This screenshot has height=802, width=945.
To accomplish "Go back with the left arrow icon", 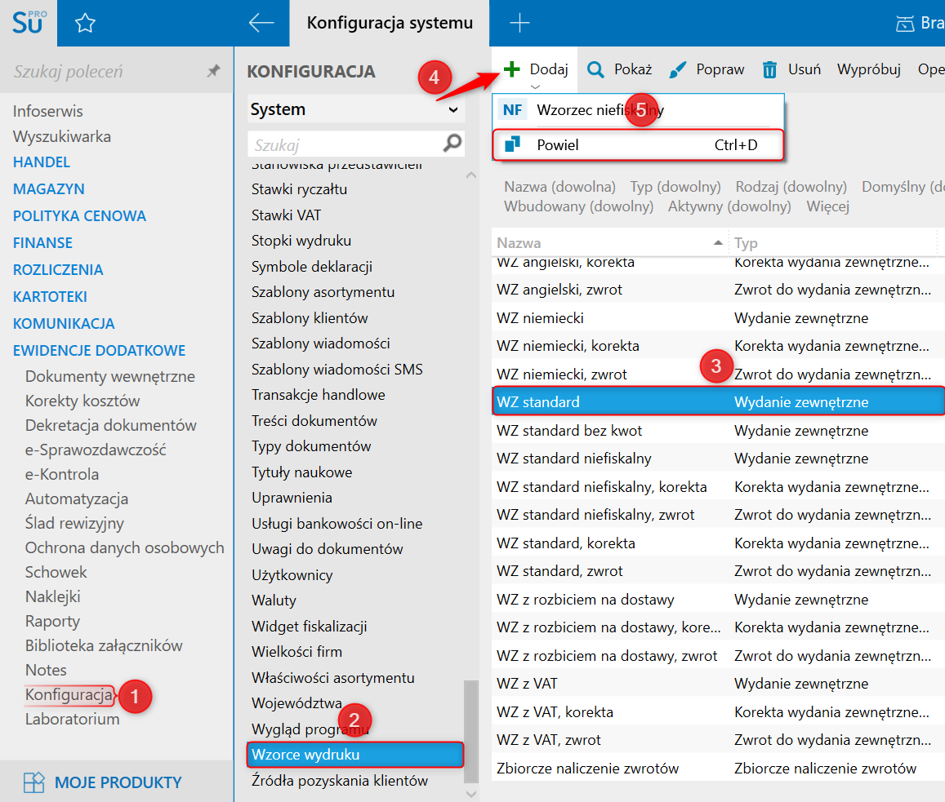I will [x=261, y=24].
